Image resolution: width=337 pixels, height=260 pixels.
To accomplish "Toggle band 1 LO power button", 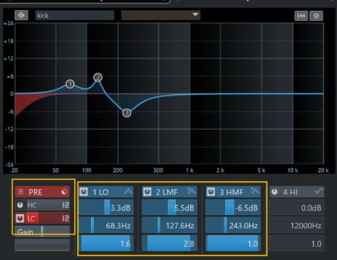I will coord(84,192).
